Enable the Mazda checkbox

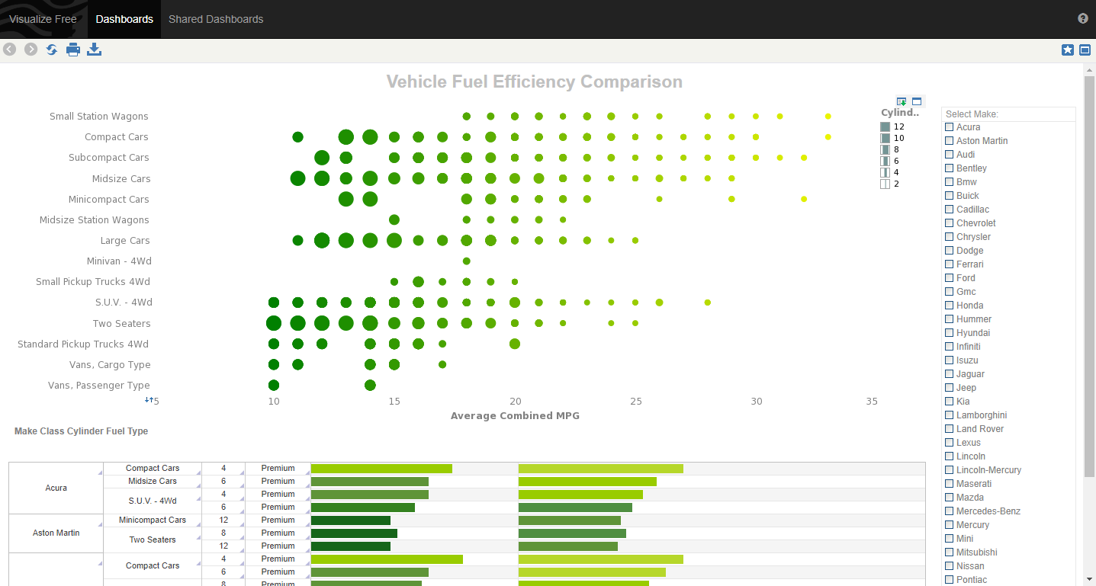click(950, 498)
